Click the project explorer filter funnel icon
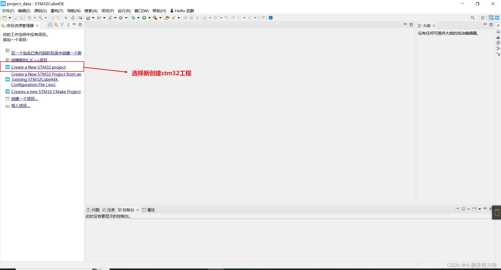The image size is (501, 270). (x=62, y=25)
